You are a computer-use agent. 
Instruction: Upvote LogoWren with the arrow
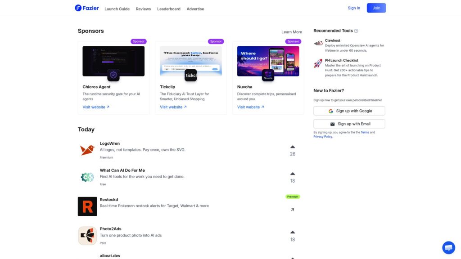point(293,147)
